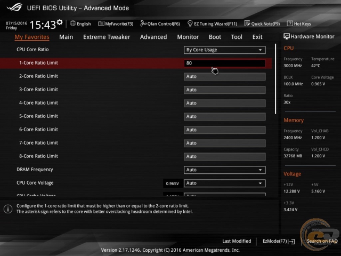Select the 2-Core Ratio Limit field
The height and width of the screenshot is (256, 341).
225,76
